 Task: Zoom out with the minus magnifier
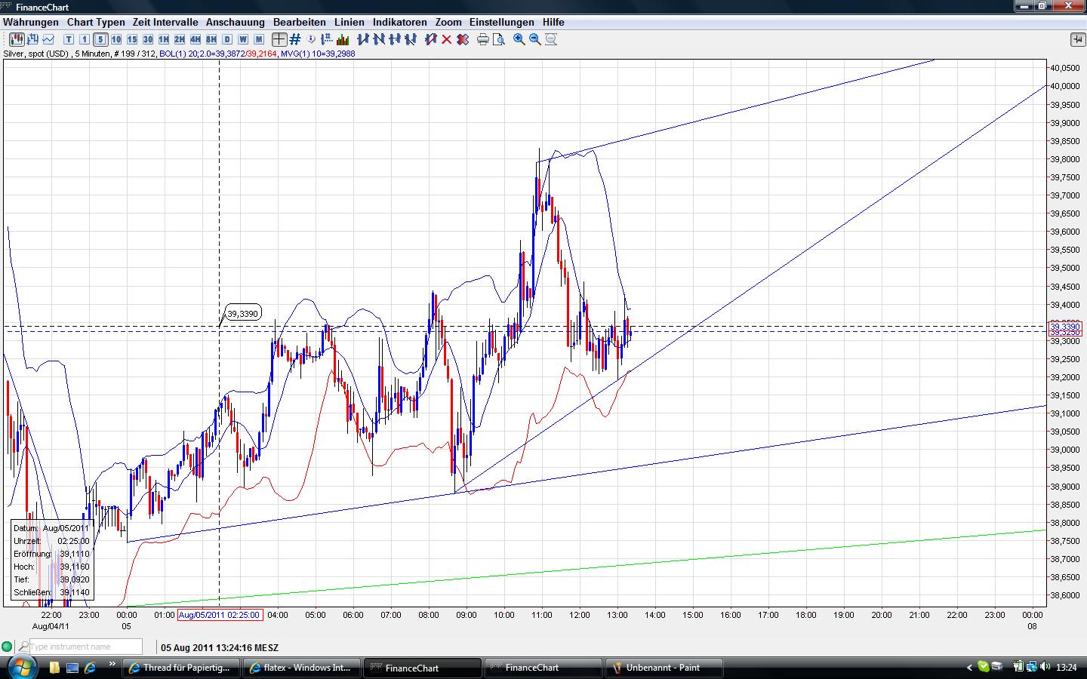[x=535, y=39]
